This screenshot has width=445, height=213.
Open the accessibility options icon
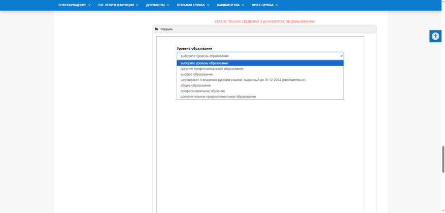[435, 36]
